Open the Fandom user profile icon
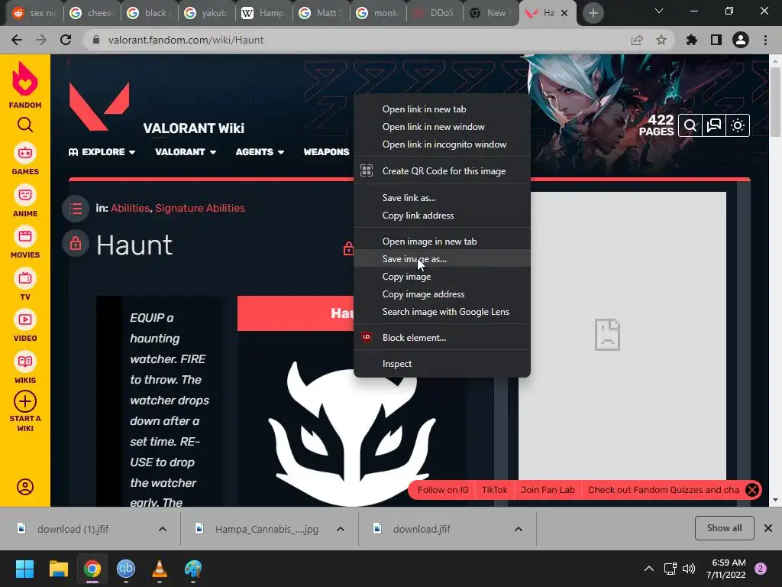782x587 pixels. (x=25, y=487)
